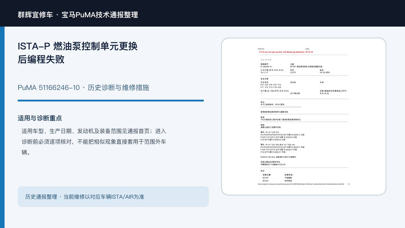
Task: Click the dark navy header bar
Action: click(202, 13)
